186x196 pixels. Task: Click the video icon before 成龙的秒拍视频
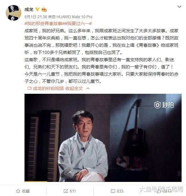(30, 88)
